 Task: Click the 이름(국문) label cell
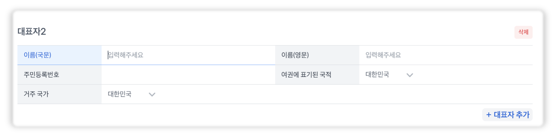tap(59, 55)
